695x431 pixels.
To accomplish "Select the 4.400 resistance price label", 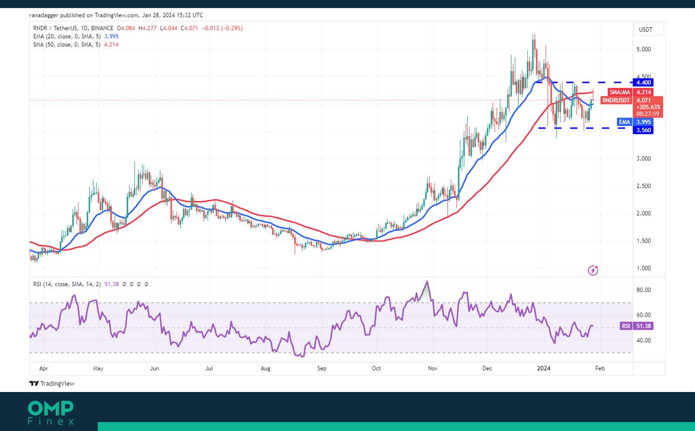I will click(x=643, y=82).
